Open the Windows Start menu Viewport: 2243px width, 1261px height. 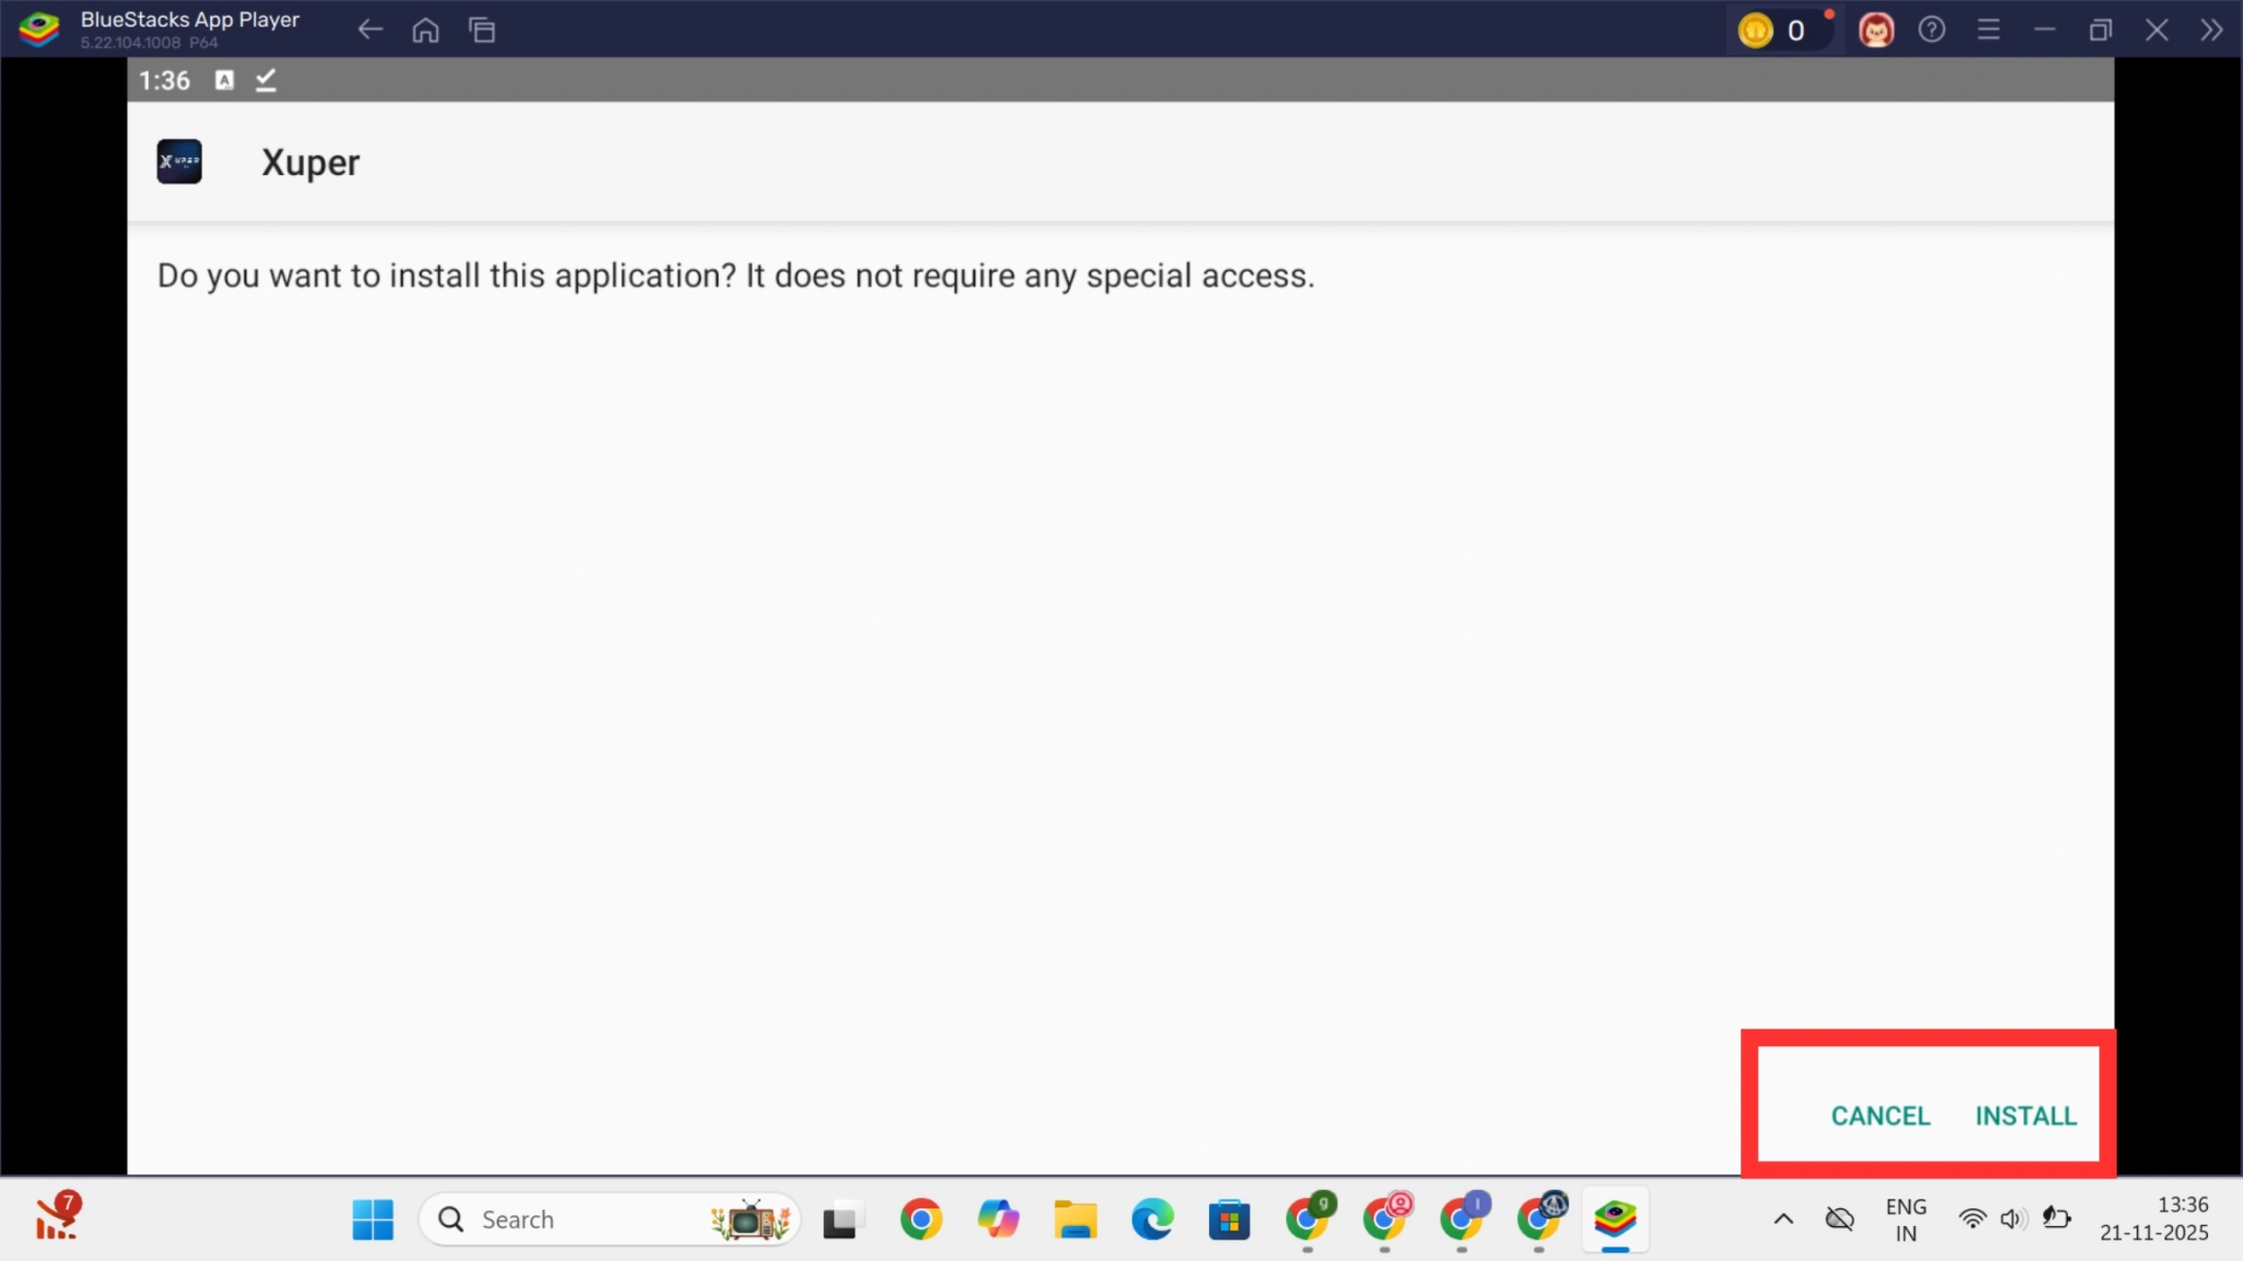tap(373, 1218)
